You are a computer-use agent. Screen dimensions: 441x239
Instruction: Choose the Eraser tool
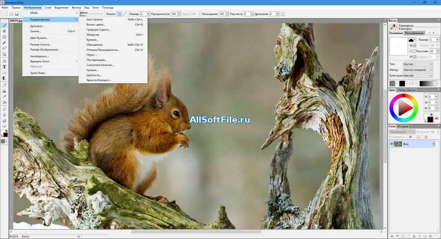pyautogui.click(x=4, y=84)
